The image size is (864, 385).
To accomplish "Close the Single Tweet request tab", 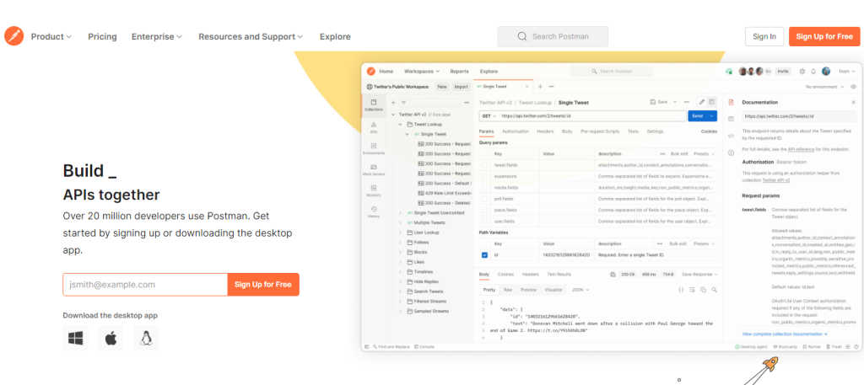I will [526, 86].
